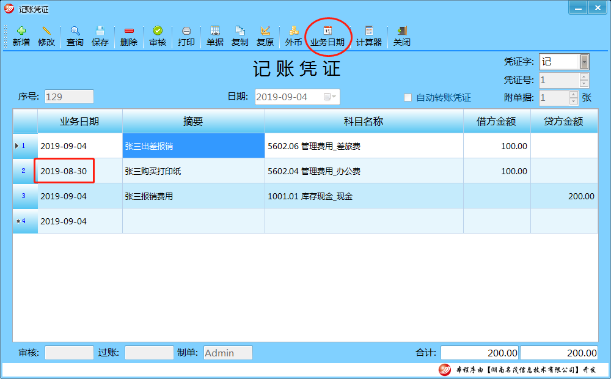The image size is (611, 379).
Task: Click the 100.00 debit amount for 办公费 row
Action: 497,171
